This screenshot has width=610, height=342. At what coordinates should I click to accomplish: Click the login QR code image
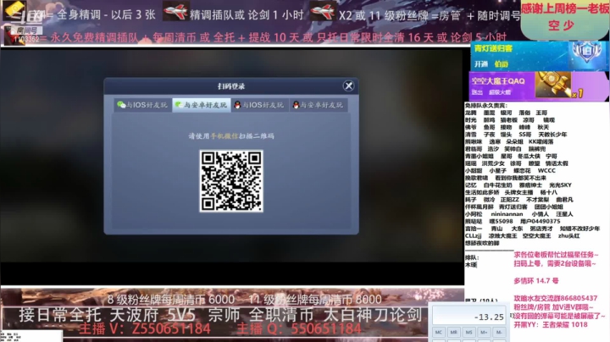coord(231,181)
